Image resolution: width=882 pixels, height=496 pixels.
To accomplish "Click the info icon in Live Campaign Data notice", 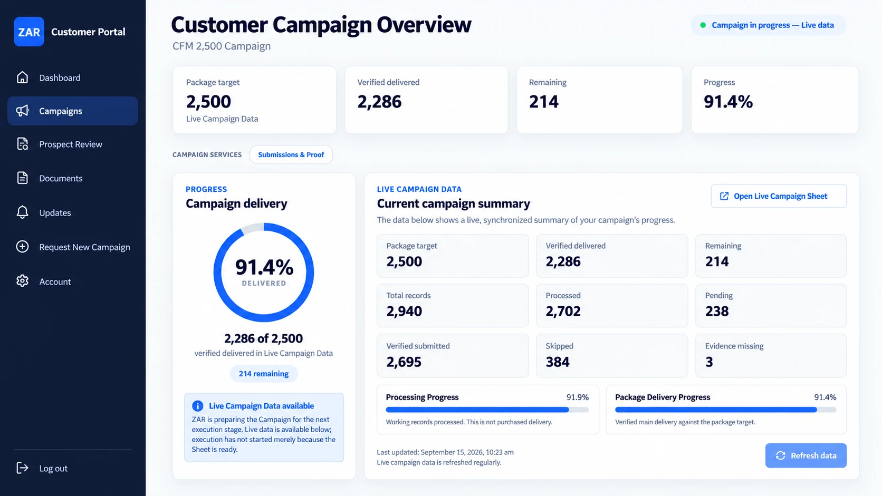I will point(197,406).
